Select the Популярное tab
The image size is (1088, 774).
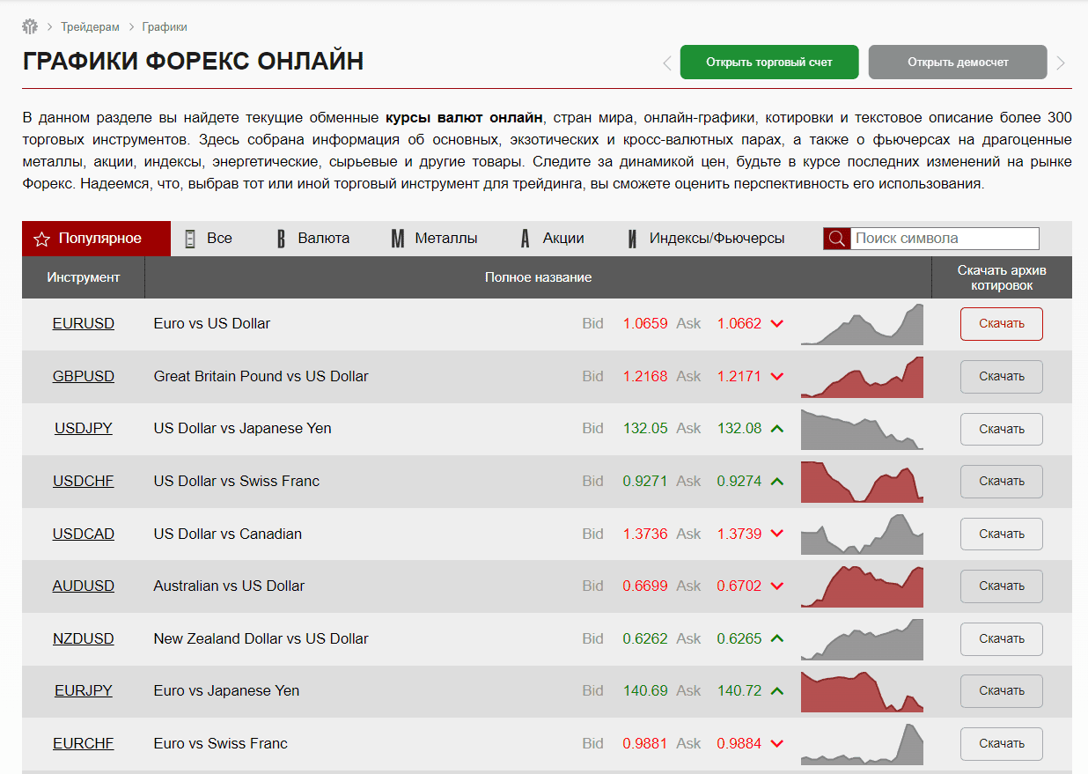click(96, 239)
